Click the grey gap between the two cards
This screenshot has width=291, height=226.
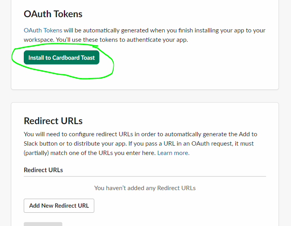145,96
